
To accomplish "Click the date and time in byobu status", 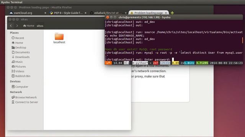I will pyautogui.click(x=226, y=63).
